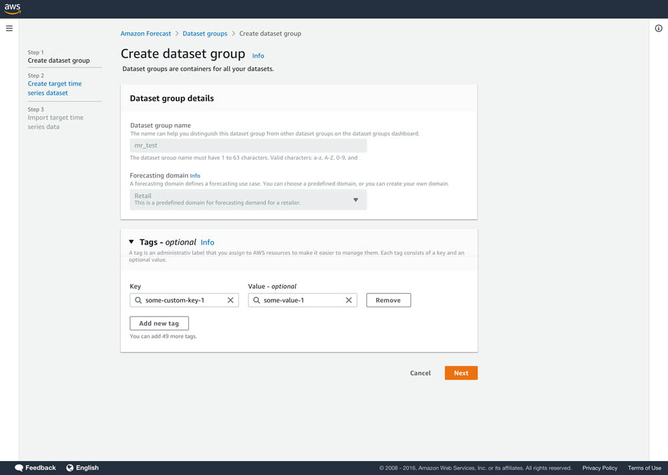Go to Amazon Forecast breadcrumb
The height and width of the screenshot is (475, 668).
tap(146, 33)
